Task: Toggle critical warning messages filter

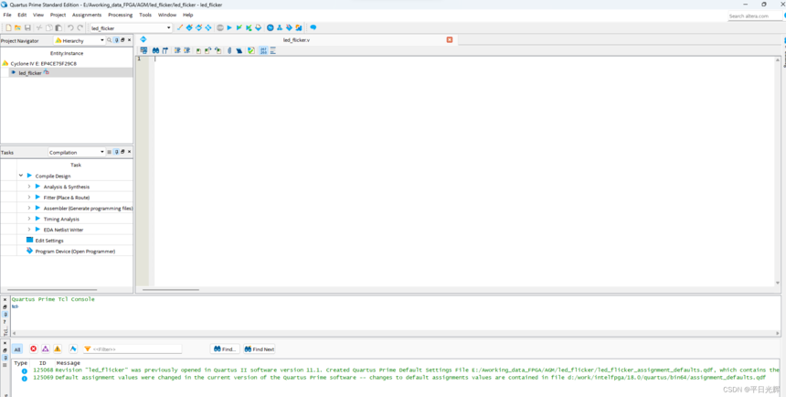Action: click(45, 349)
